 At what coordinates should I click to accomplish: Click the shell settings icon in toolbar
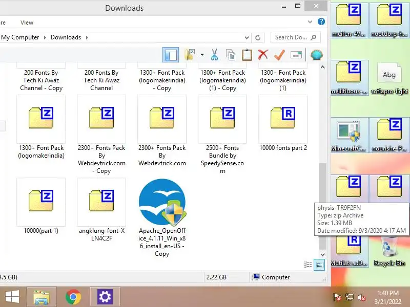tap(316, 55)
